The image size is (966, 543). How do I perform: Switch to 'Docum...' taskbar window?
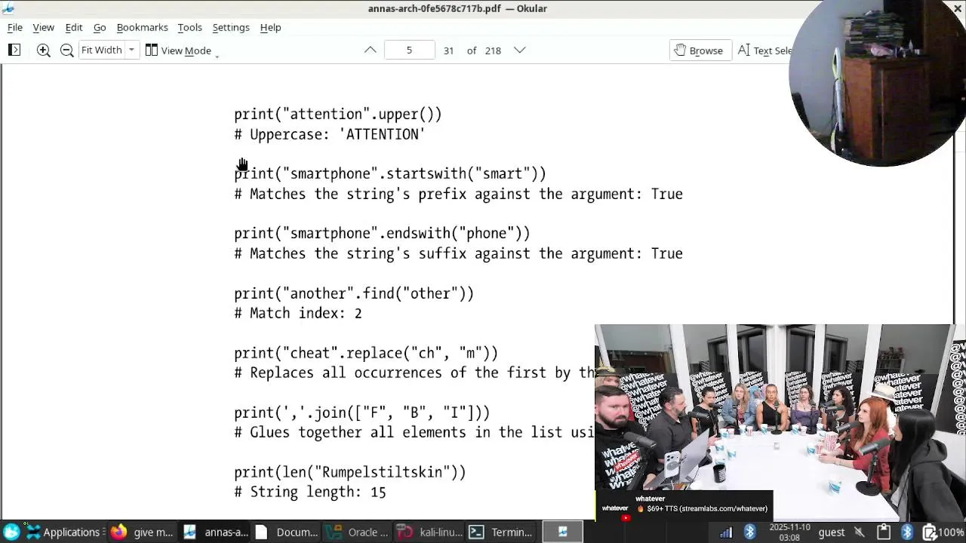click(286, 532)
